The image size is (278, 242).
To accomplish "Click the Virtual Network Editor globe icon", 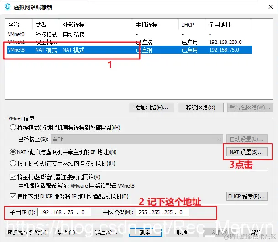I will pyautogui.click(x=8, y=7).
